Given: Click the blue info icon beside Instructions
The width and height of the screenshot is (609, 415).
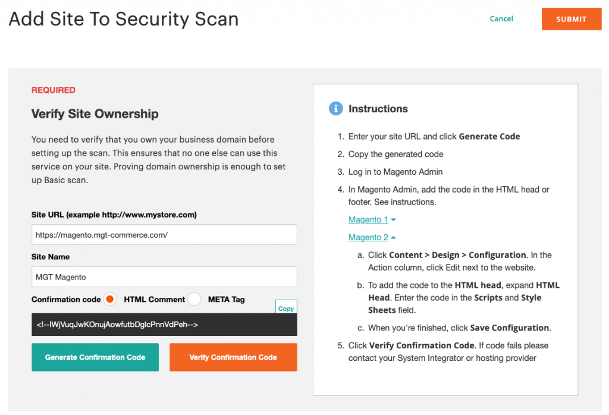Looking at the screenshot, I should [335, 109].
